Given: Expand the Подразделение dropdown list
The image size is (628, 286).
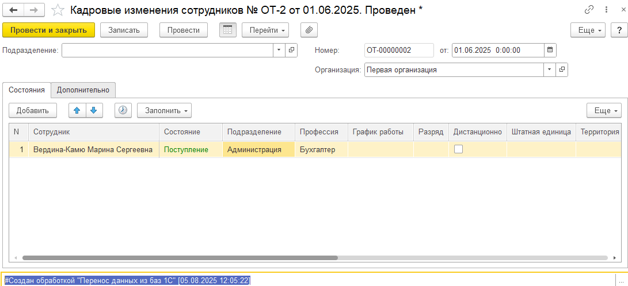Looking at the screenshot, I should pos(279,50).
